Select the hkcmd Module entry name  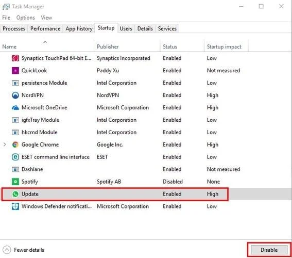[40, 132]
